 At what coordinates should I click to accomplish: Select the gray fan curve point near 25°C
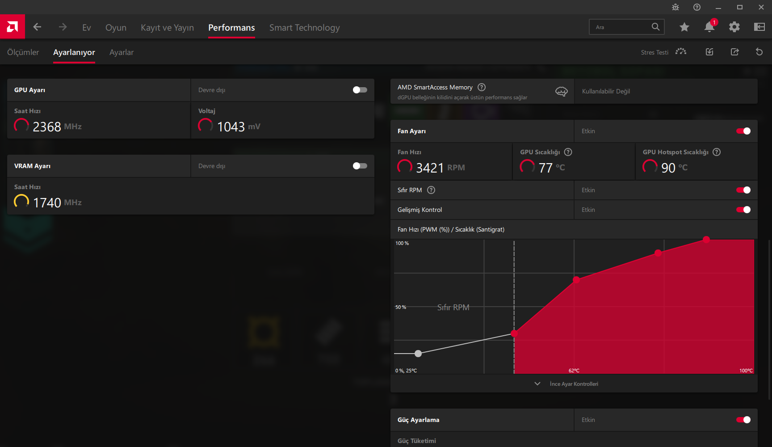(x=418, y=354)
